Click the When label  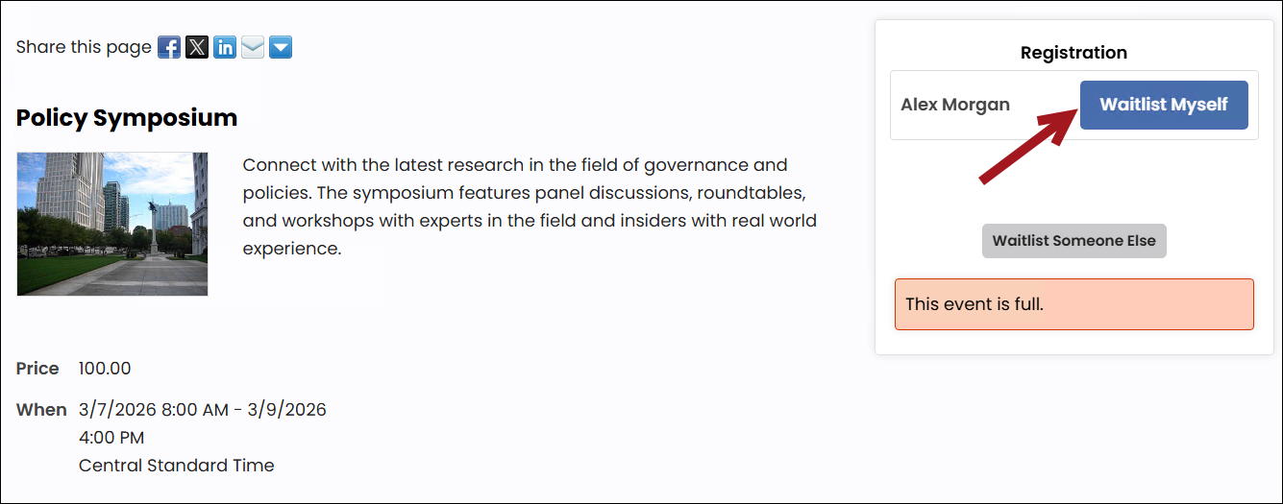pos(41,410)
